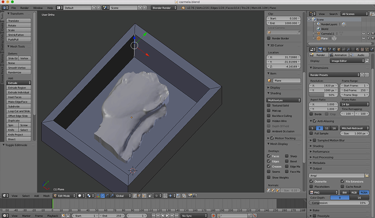Switch to vertex select mode
375x218 pixels.
pos(135,196)
